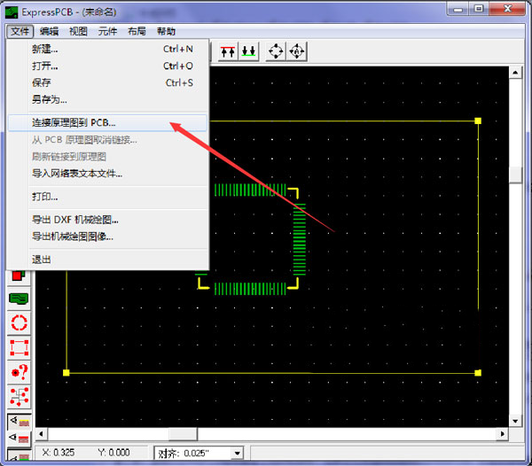The height and width of the screenshot is (466, 532).
Task: Click the bottom-right yellow board corner handle
Action: [478, 373]
